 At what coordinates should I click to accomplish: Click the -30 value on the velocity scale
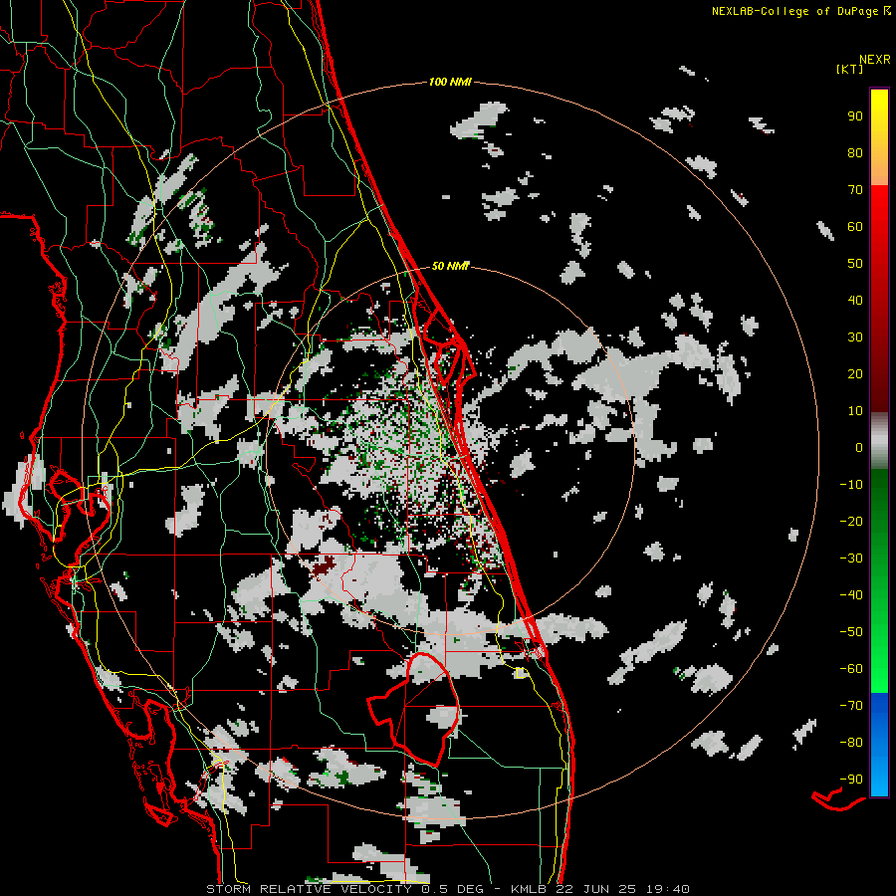pyautogui.click(x=851, y=559)
